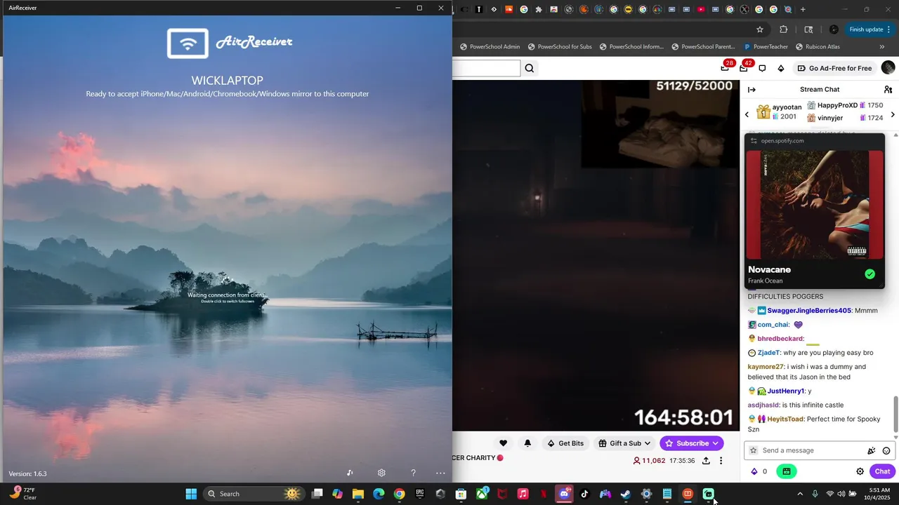Open Google Chrome taskbar icon
Image resolution: width=899 pixels, height=505 pixels.
click(399, 494)
